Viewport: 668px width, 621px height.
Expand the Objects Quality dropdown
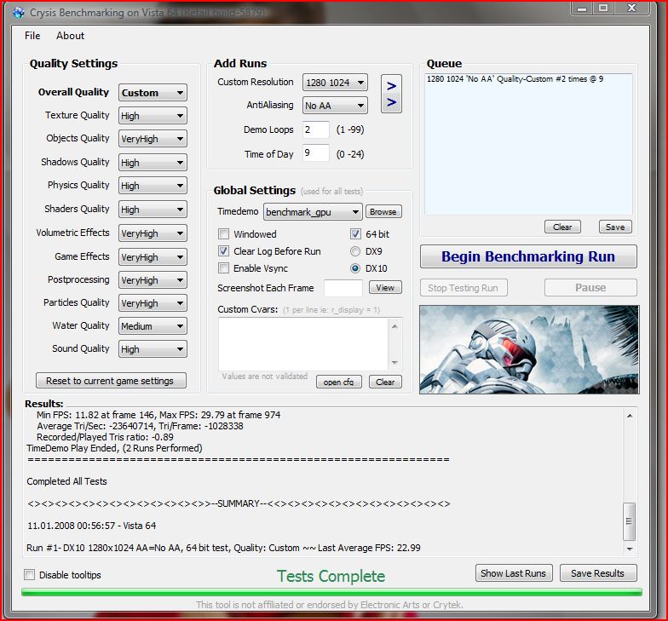(x=153, y=138)
